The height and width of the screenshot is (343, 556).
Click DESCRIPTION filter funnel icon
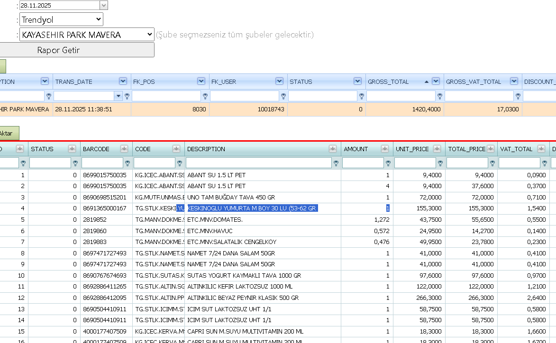336,163
